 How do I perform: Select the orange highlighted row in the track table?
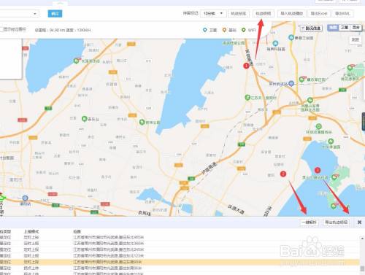click(180, 262)
